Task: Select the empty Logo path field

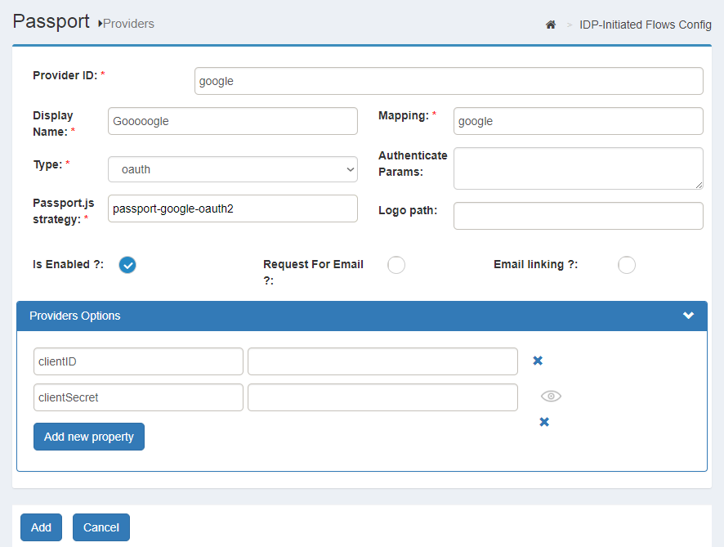Action: [x=578, y=215]
